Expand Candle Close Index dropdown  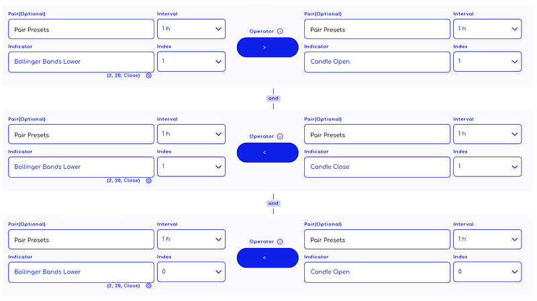coord(487,166)
